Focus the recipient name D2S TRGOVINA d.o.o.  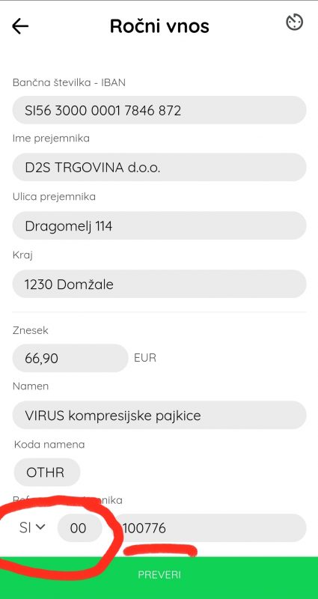click(159, 167)
